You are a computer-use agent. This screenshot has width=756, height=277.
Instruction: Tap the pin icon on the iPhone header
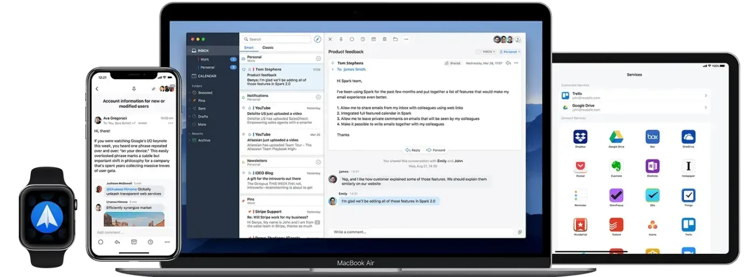coord(134,89)
